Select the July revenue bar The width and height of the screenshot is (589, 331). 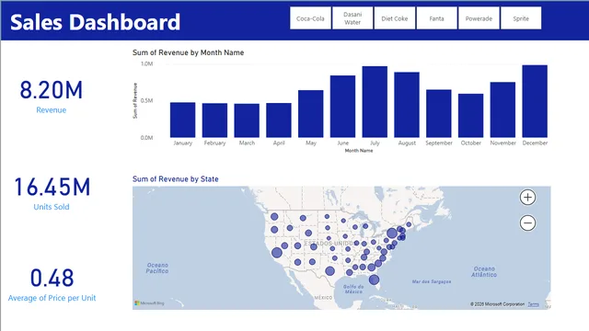375,102
